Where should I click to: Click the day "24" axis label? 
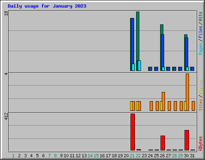tap(150, 156)
